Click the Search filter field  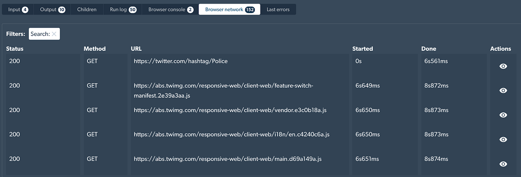(x=44, y=34)
